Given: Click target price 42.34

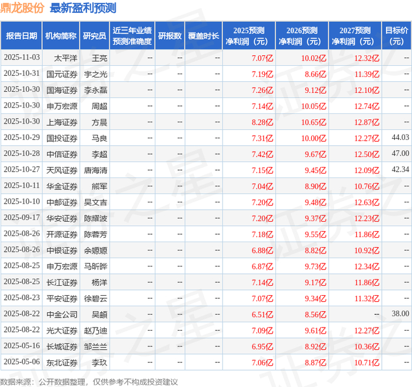Looking at the screenshot, I should pyautogui.click(x=400, y=169).
